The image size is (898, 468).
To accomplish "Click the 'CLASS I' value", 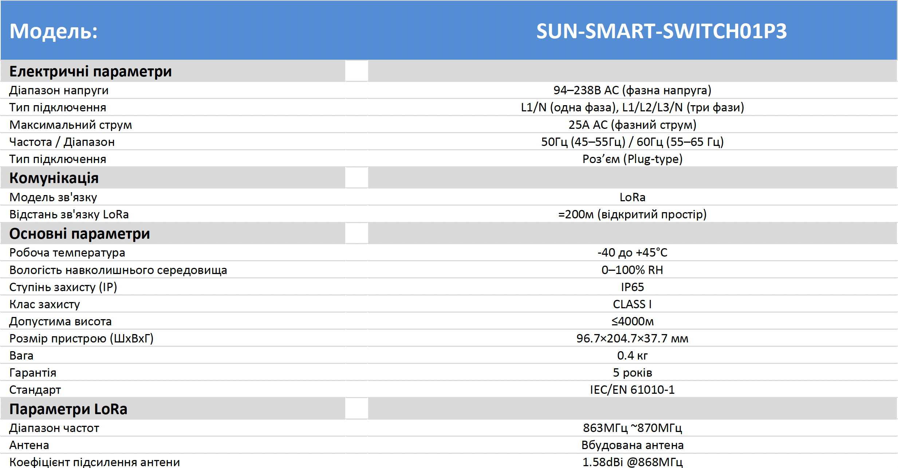I will coord(632,304).
